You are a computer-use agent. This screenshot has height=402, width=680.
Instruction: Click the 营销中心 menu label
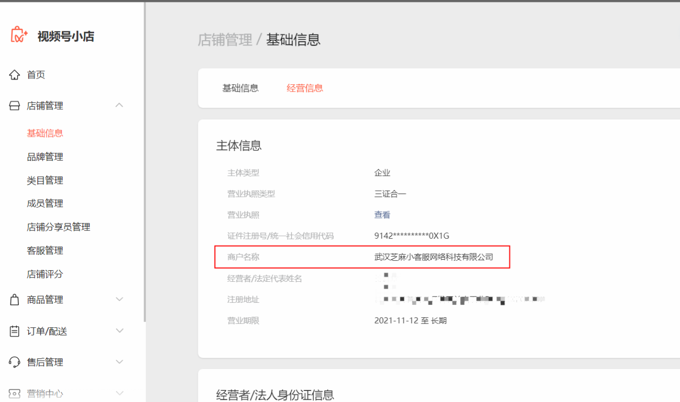coord(45,393)
